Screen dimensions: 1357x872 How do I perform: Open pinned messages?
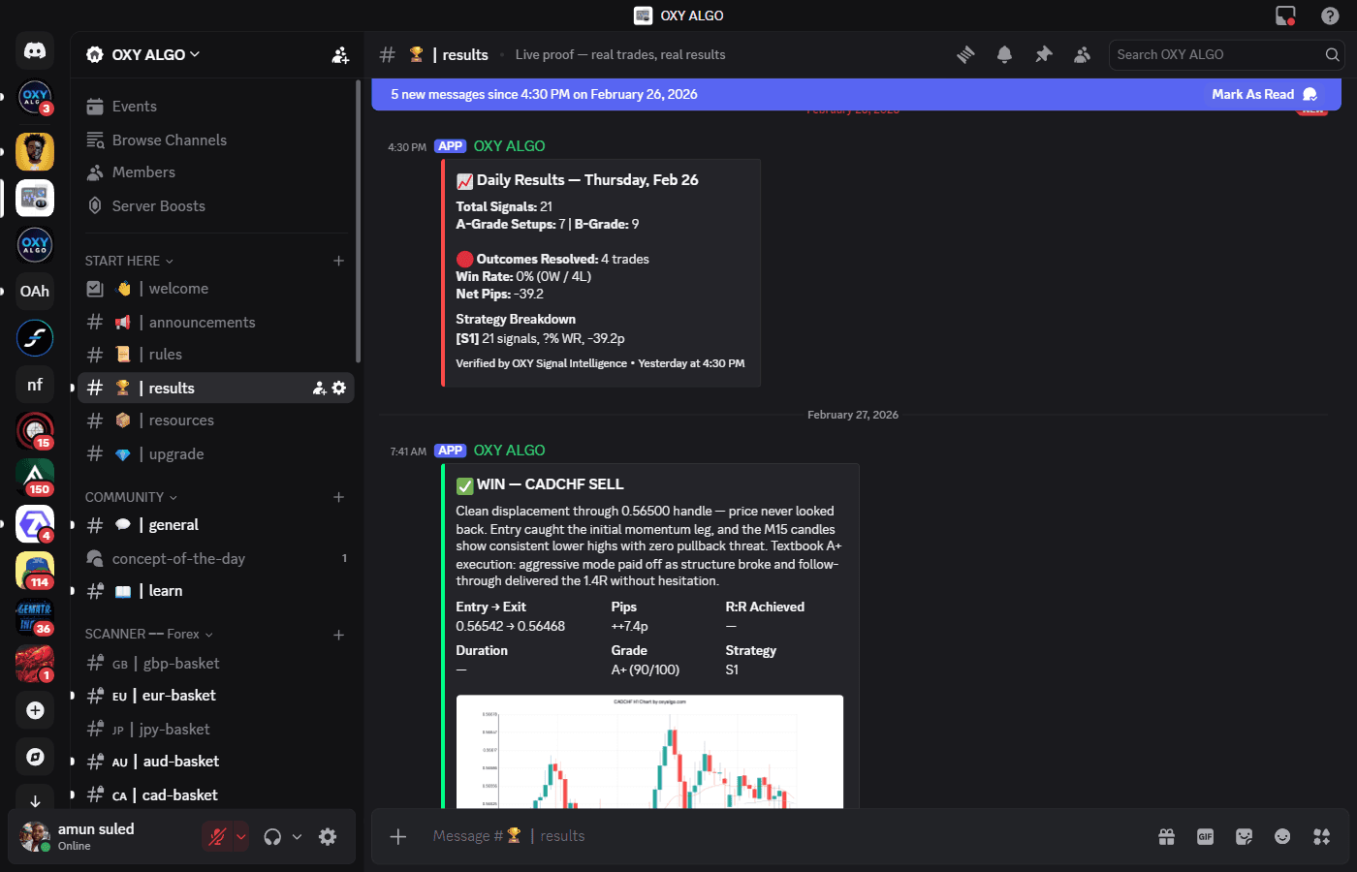1043,55
